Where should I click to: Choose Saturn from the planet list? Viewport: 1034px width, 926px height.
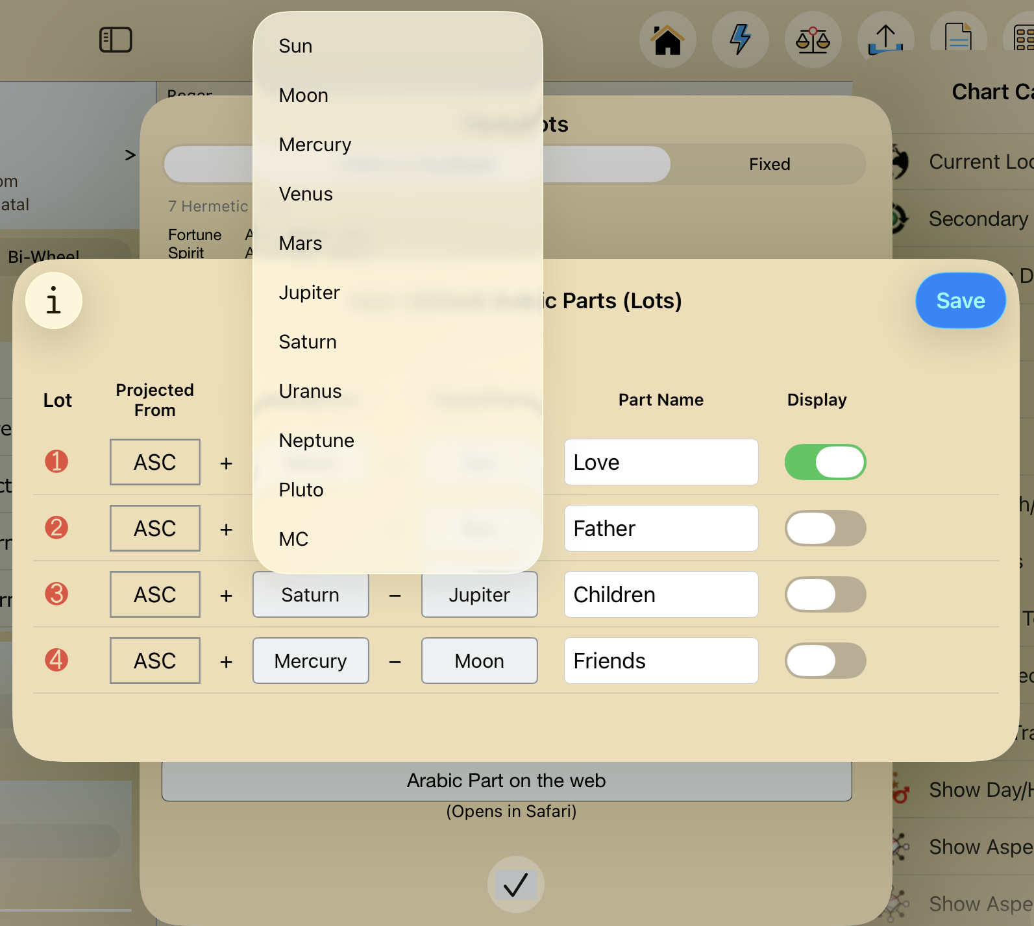398,342
